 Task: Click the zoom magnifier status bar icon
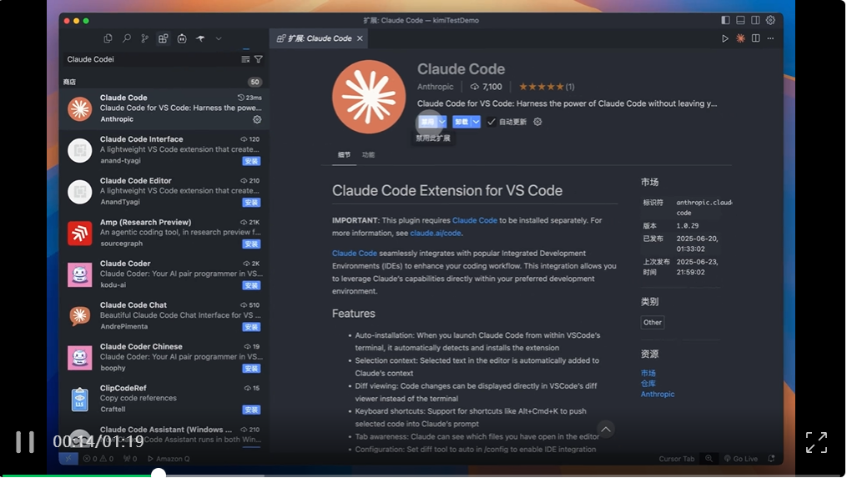coord(708,459)
